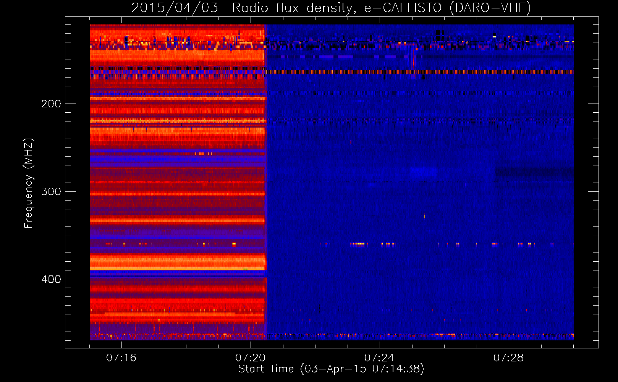This screenshot has width=618, height=382.
Task: Click the 07:28 time tick label
Action: click(x=508, y=358)
